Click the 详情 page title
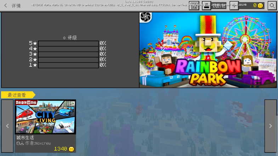This screenshot has height=156, width=278. [16, 6]
